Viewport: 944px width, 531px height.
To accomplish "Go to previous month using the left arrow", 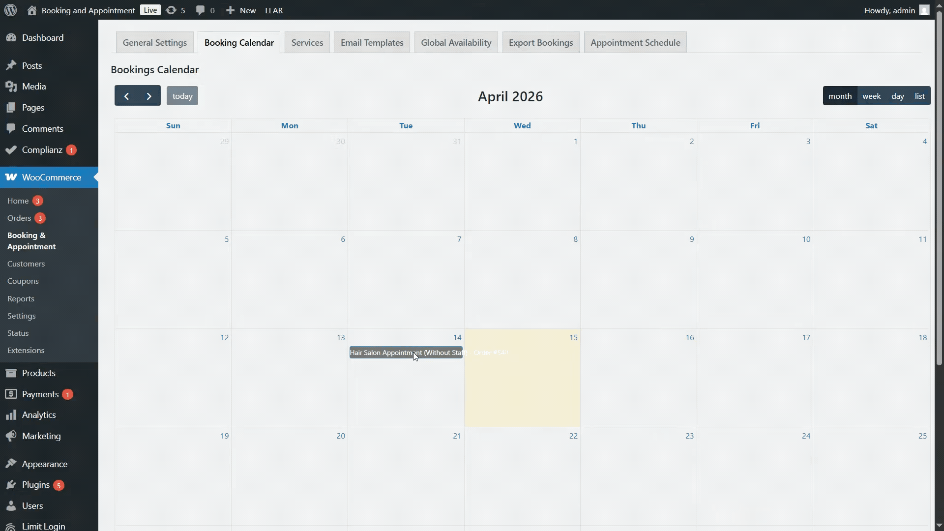I will click(x=127, y=95).
